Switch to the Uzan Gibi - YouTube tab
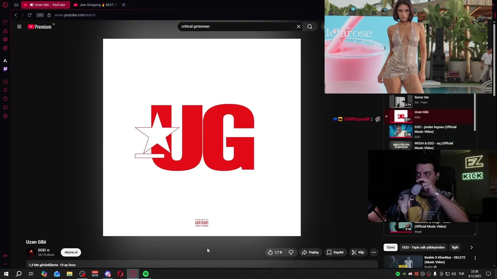Viewport: 497px width, 279px height. [45, 5]
